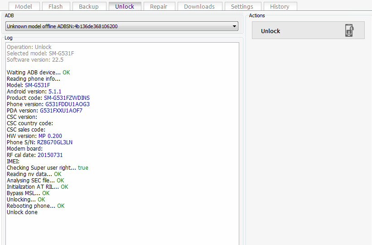Click empty area at bottom of log box

click(122, 231)
